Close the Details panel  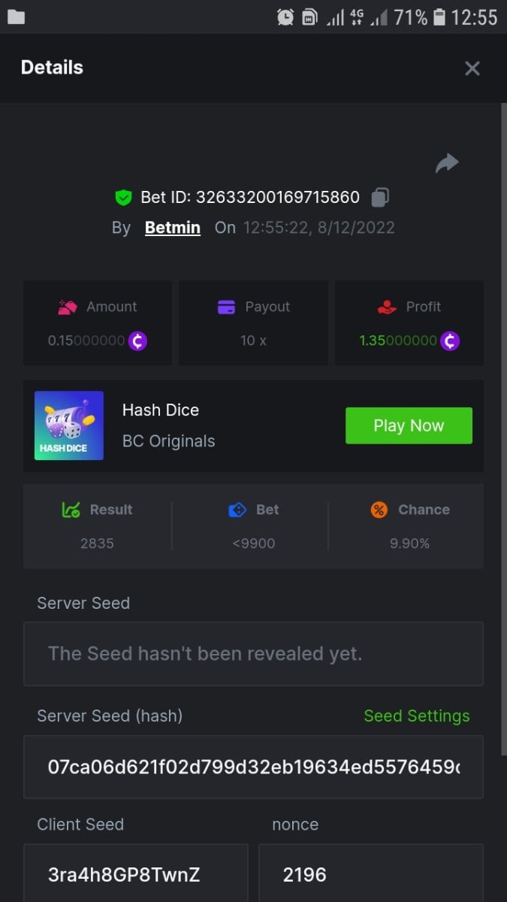click(x=472, y=68)
